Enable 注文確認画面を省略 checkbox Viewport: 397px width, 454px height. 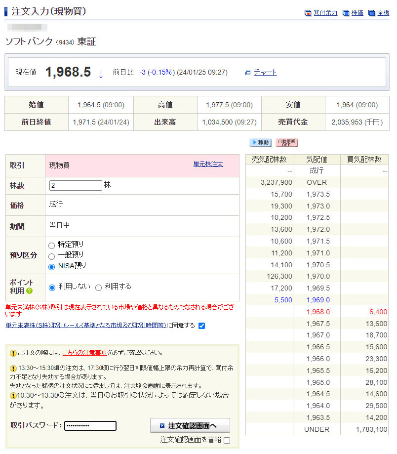[x=227, y=440]
